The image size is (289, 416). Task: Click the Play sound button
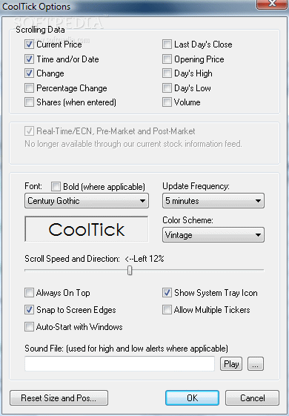(231, 364)
